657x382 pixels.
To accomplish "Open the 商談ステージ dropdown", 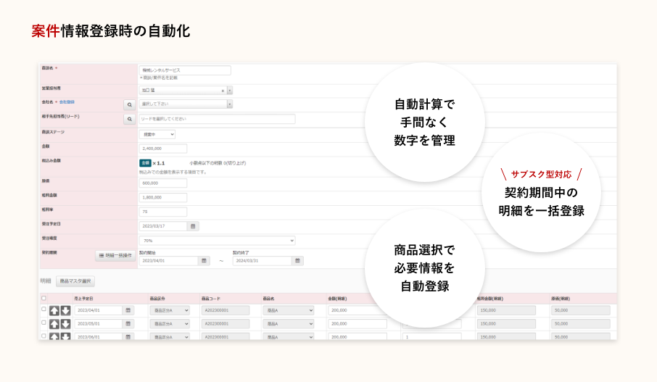I will (x=157, y=134).
